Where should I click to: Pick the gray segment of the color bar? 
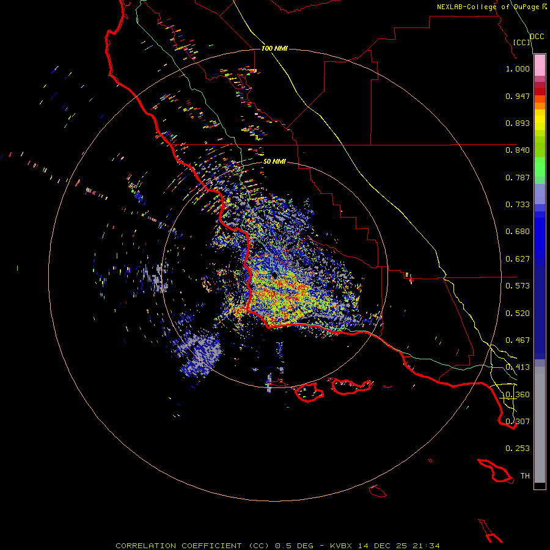click(540, 425)
